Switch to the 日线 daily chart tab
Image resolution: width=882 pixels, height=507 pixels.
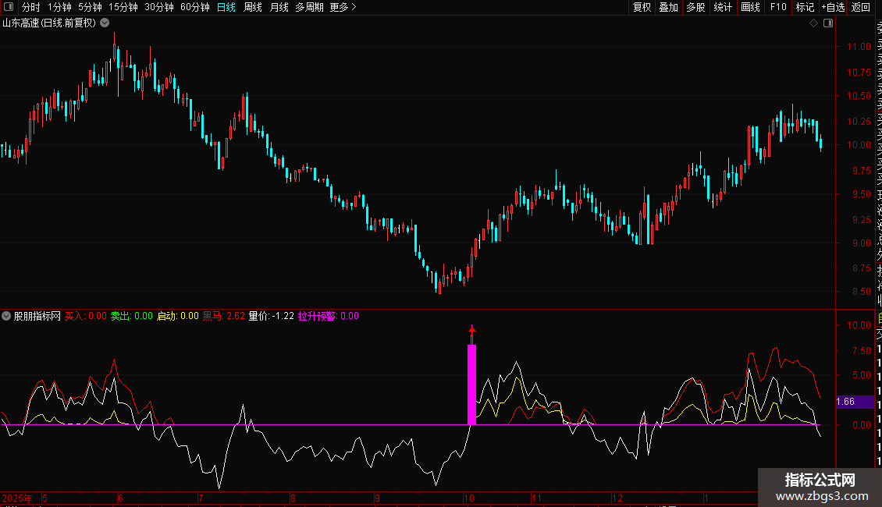point(226,8)
